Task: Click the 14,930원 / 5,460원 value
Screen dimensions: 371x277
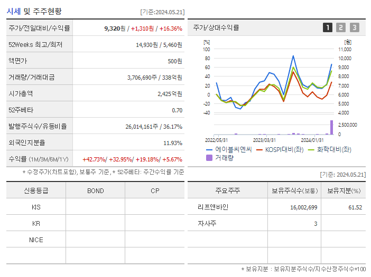Action: pyautogui.click(x=159, y=45)
